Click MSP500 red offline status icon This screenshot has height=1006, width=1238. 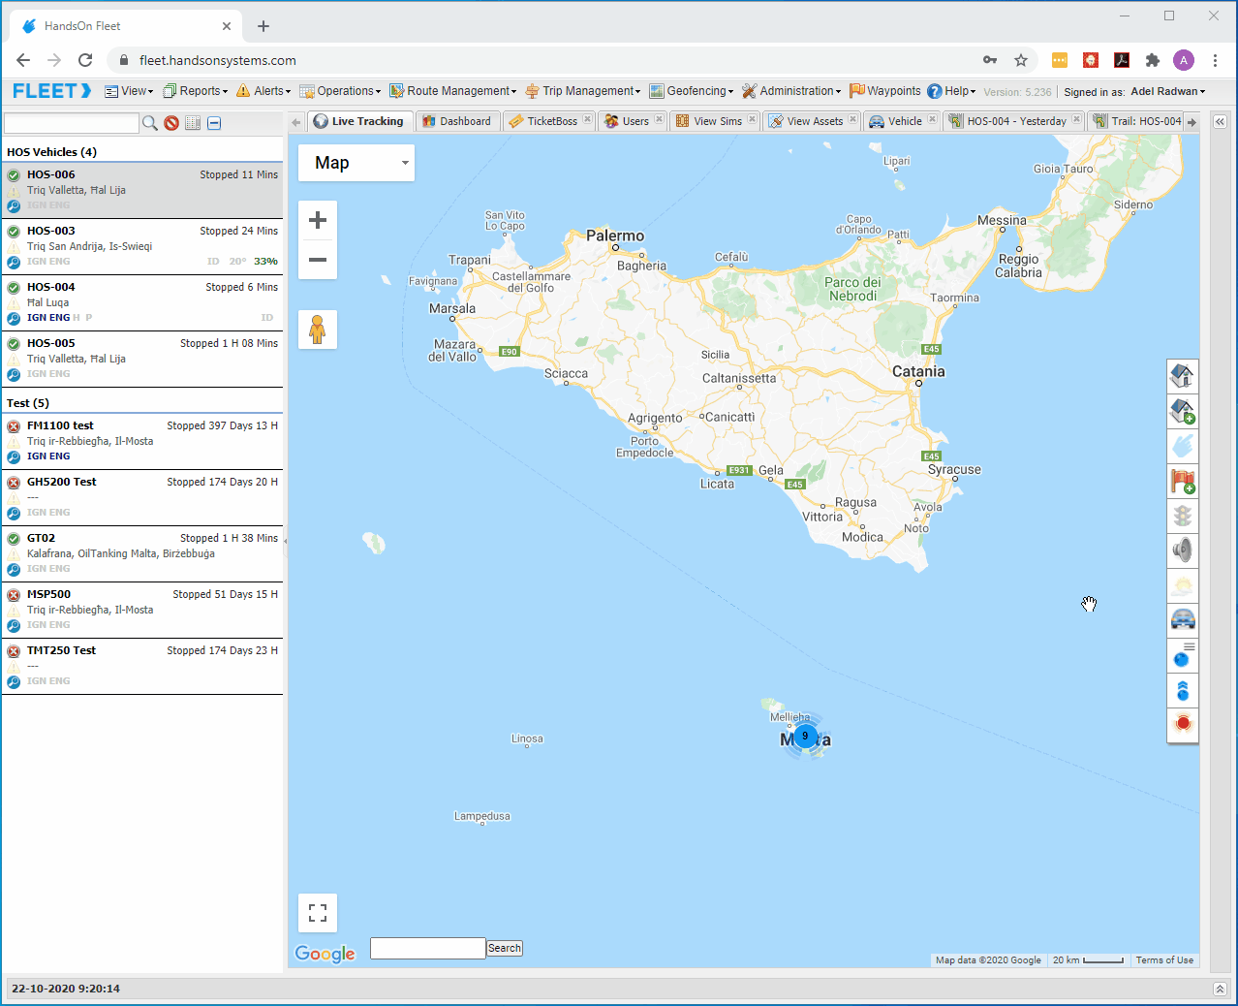click(14, 595)
